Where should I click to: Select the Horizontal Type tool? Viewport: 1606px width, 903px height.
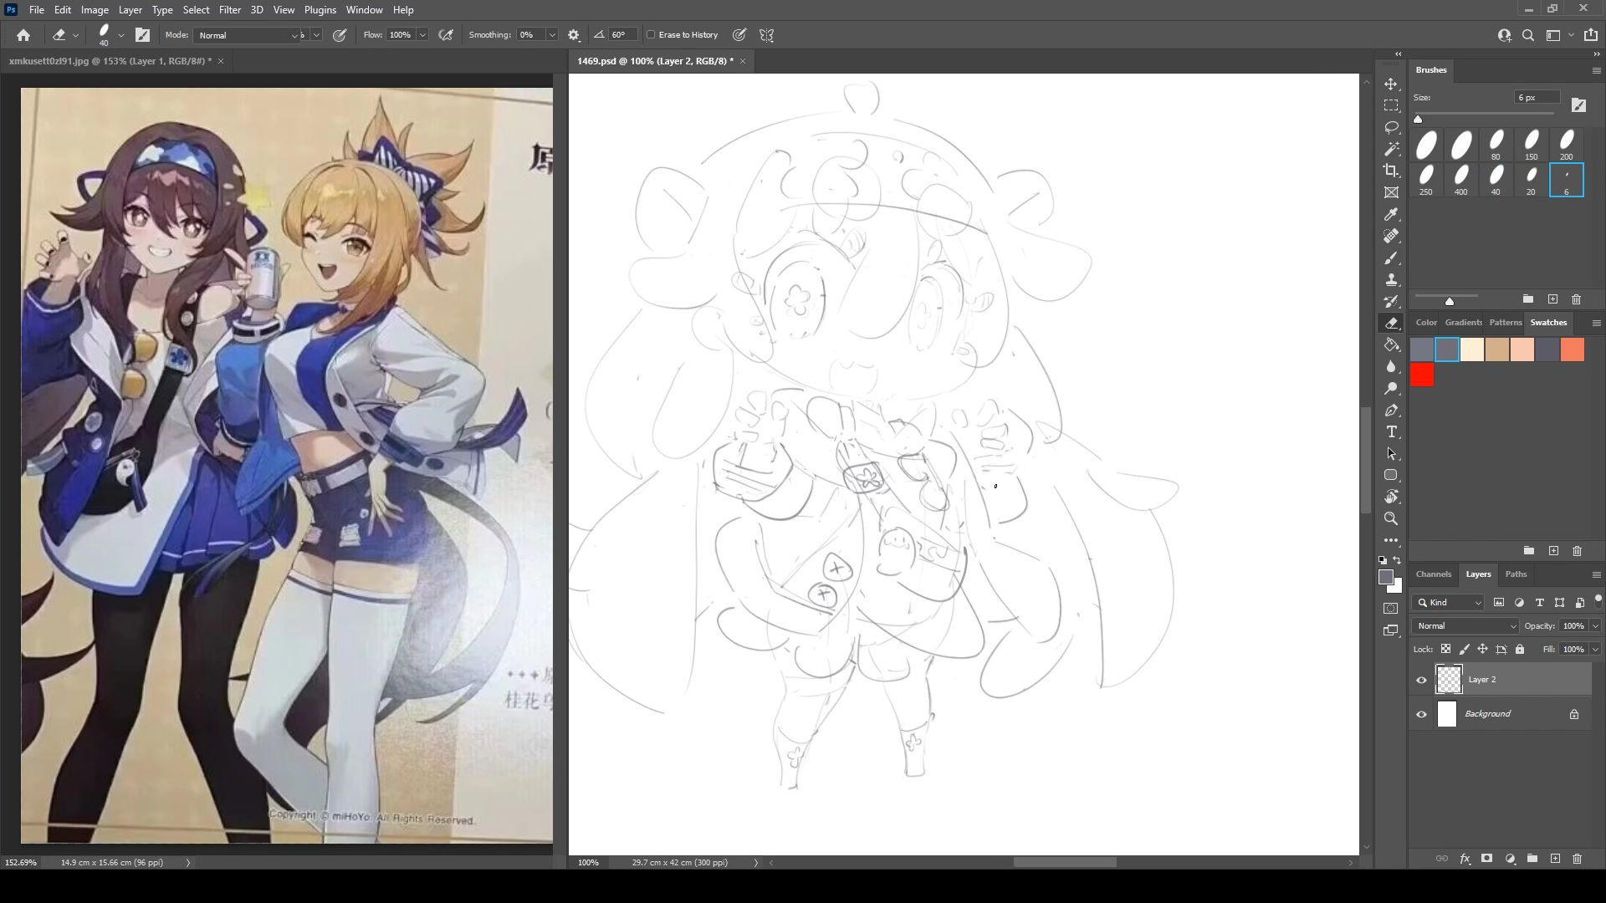[x=1391, y=432]
